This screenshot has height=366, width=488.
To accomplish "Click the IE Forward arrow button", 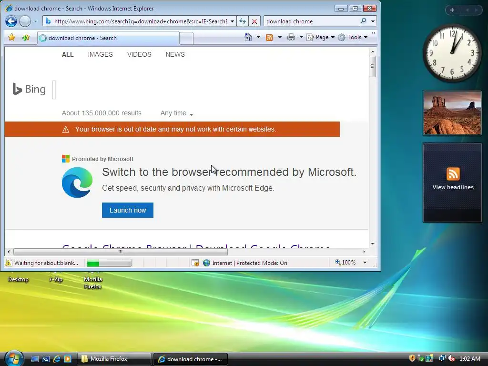I will (25, 21).
